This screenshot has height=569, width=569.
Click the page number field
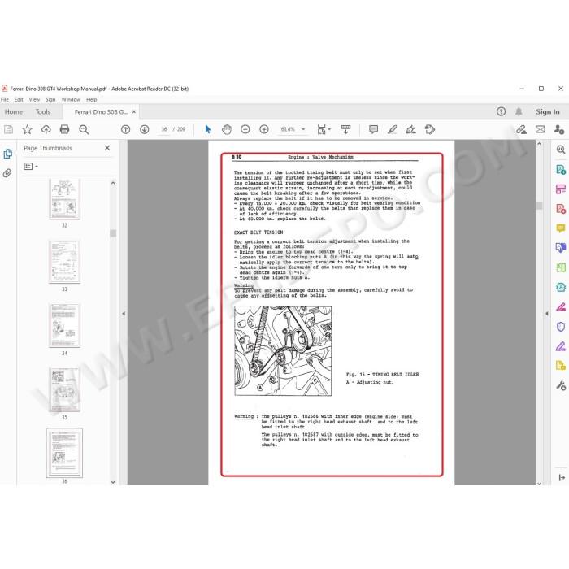[x=164, y=129]
